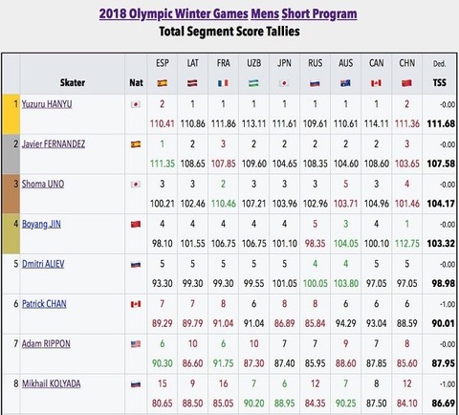Click the France flag under FRA header
This screenshot has width=459, height=415.
[223, 83]
